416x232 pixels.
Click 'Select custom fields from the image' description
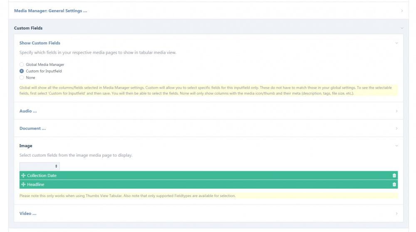(76, 155)
